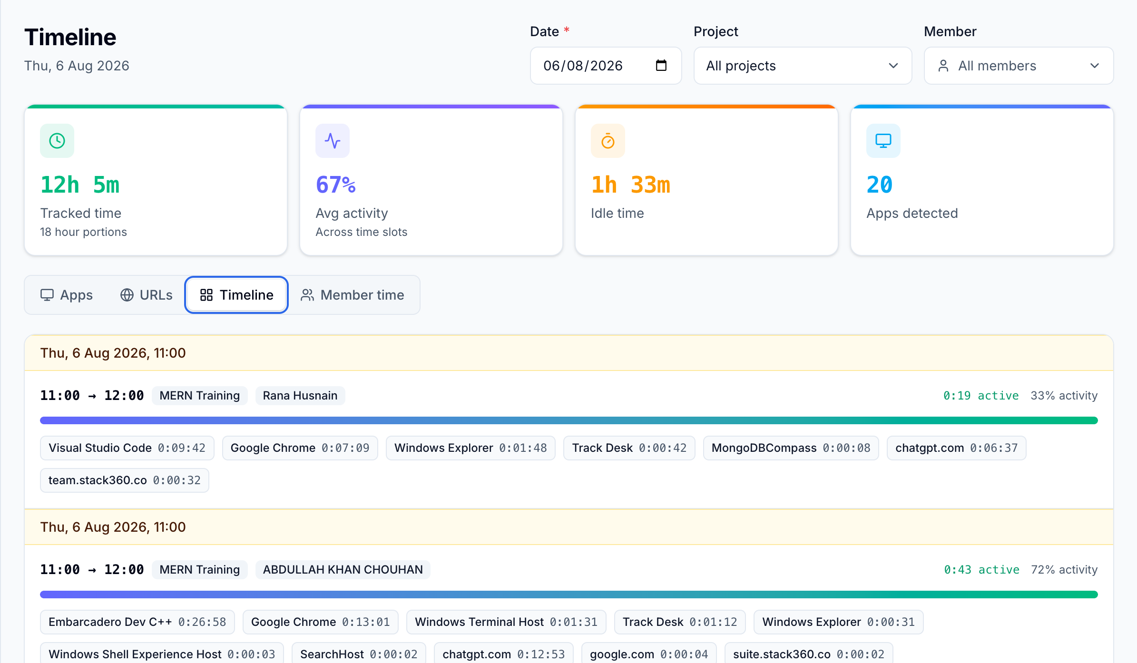Click the chatgpt.com 0:06:37 chip

957,448
